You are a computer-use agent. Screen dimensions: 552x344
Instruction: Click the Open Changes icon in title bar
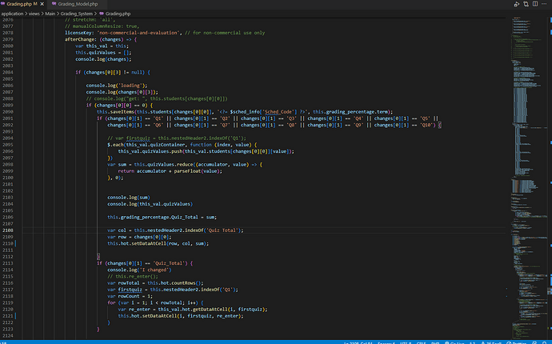[x=526, y=4]
